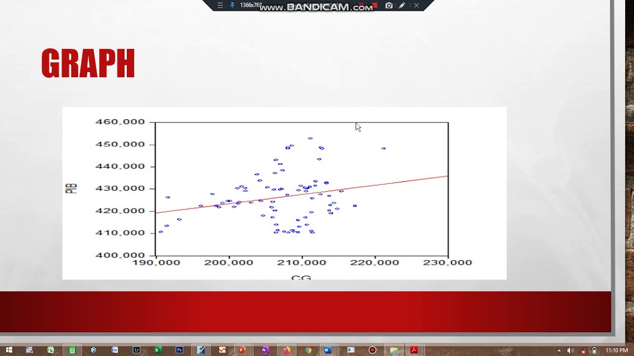
Task: Switch to PowerPoint in the taskbar
Action: point(242,350)
